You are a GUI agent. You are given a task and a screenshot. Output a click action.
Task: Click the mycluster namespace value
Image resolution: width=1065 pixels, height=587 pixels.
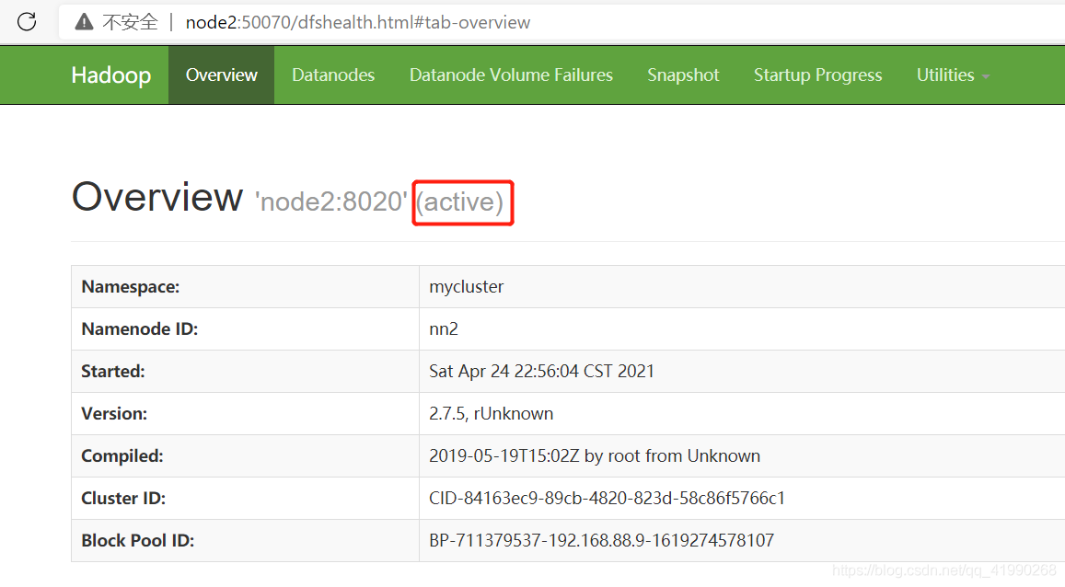click(x=466, y=287)
